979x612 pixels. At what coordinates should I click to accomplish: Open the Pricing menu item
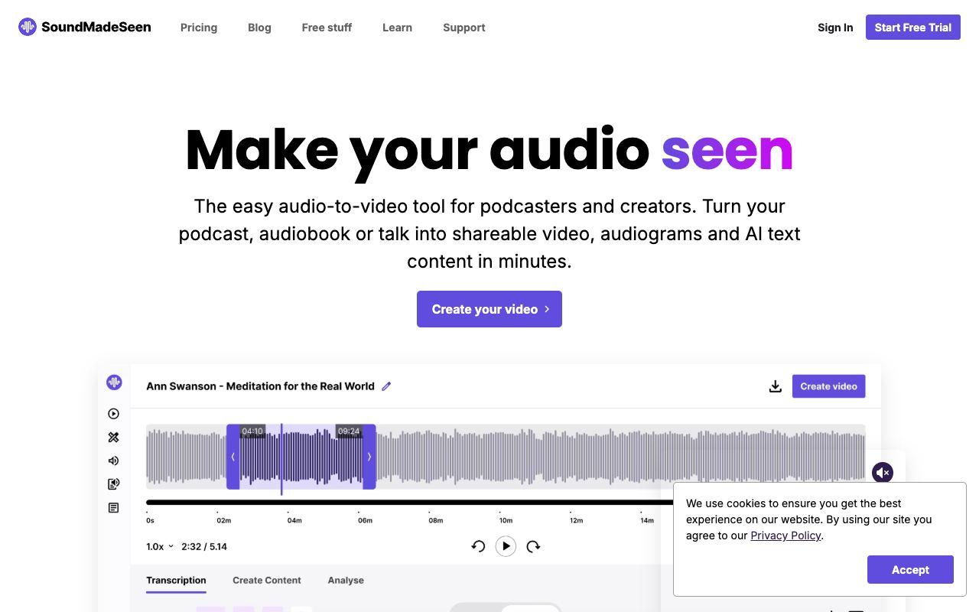pyautogui.click(x=199, y=28)
